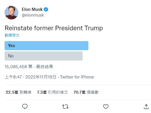
Task: Click the 2022年11月19日 date
Action: pyautogui.click(x=41, y=77)
